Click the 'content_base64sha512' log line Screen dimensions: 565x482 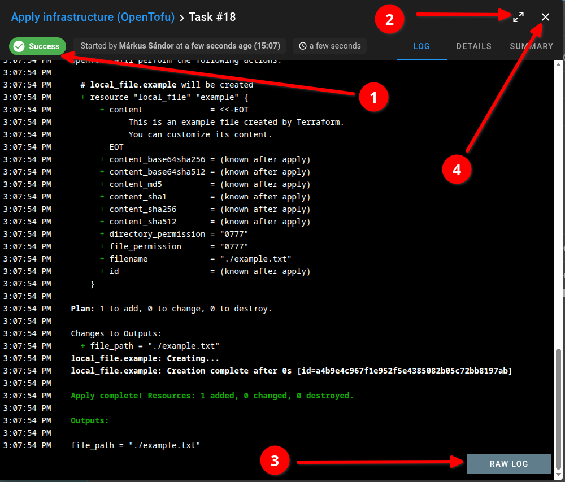205,172
